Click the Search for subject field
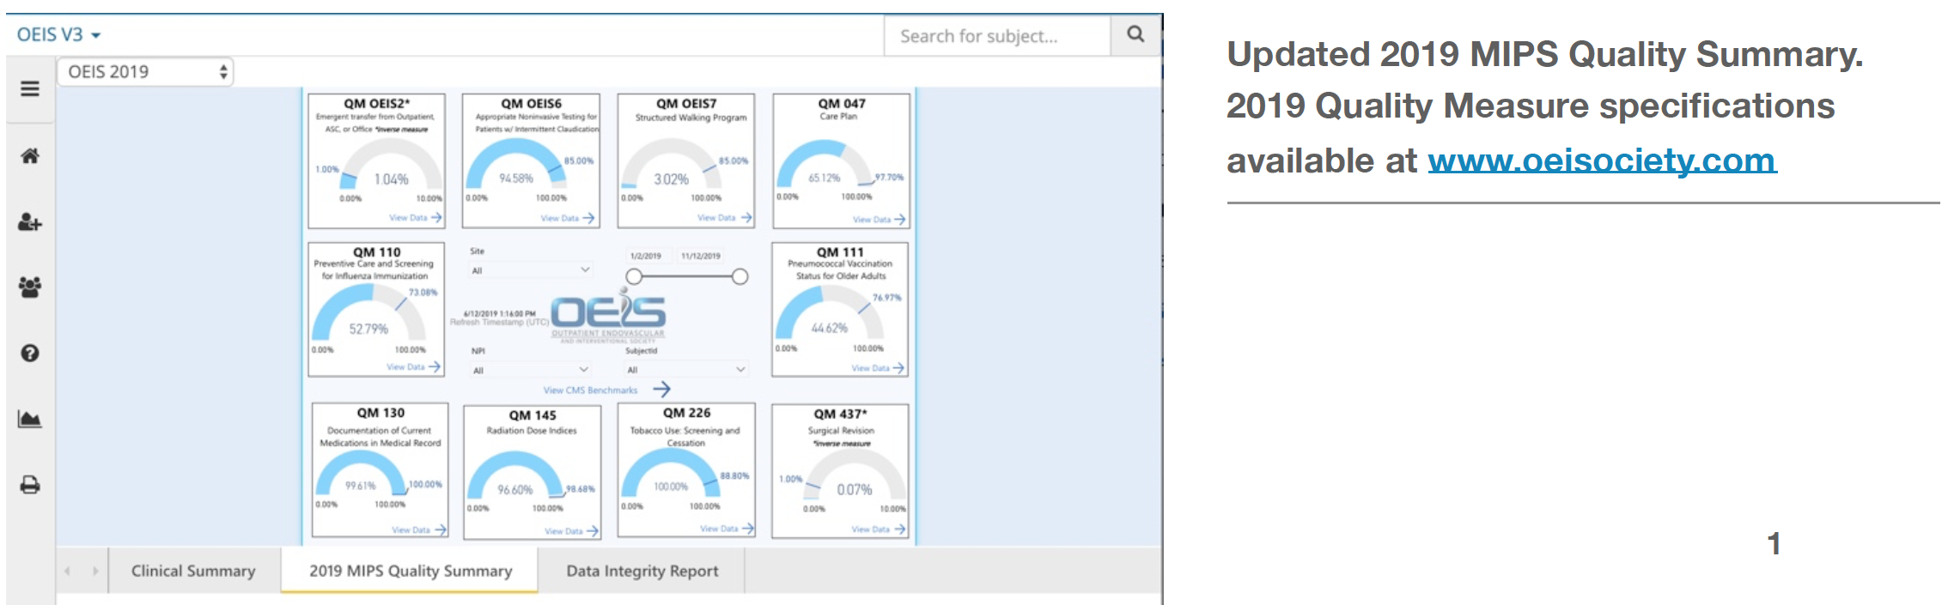 [x=997, y=35]
